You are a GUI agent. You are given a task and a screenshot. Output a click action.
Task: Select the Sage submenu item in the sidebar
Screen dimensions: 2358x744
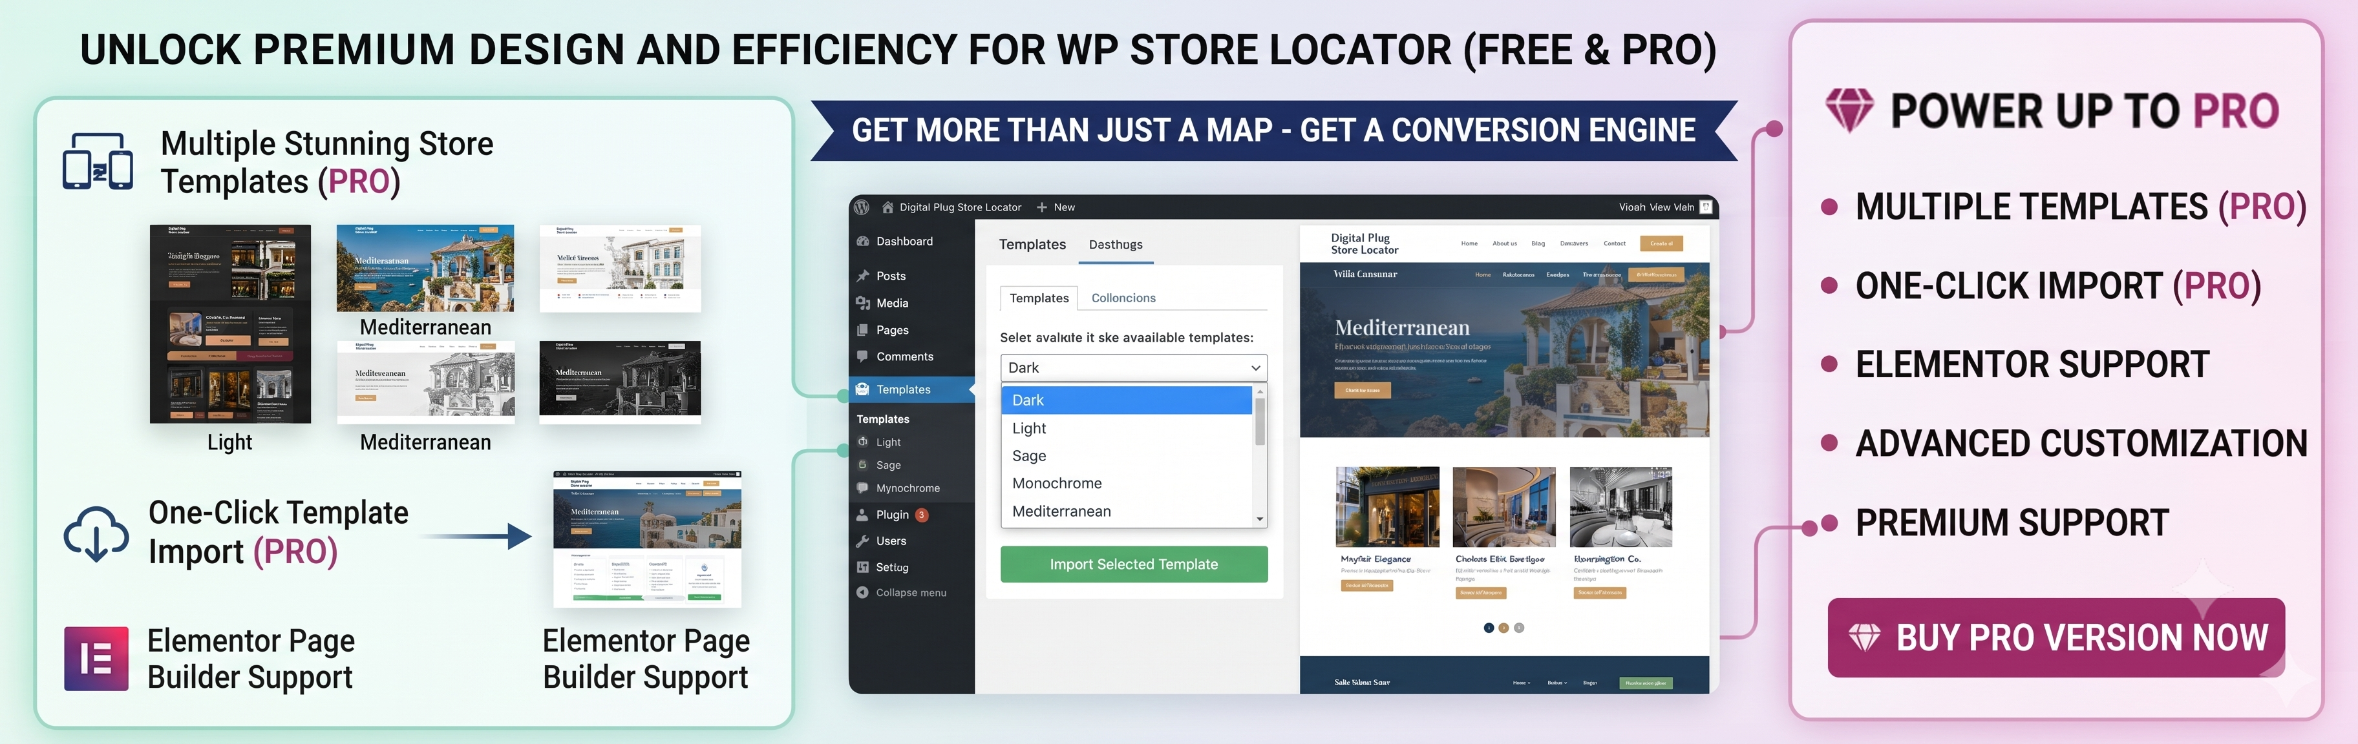pyautogui.click(x=888, y=465)
